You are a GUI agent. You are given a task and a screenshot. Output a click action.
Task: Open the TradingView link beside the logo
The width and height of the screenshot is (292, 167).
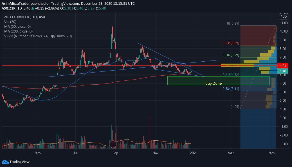(x=19, y=162)
